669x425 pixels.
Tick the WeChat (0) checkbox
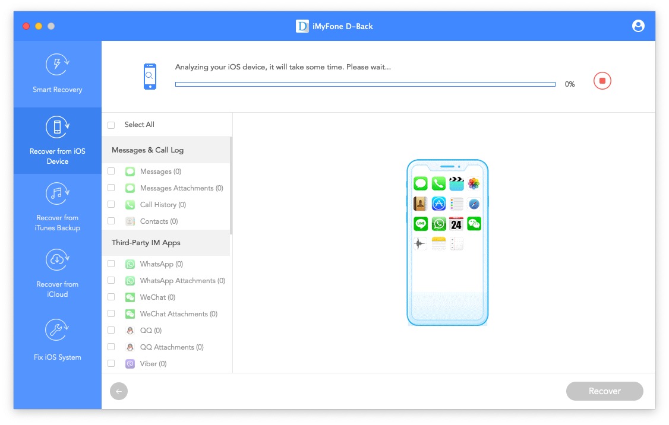coord(111,297)
